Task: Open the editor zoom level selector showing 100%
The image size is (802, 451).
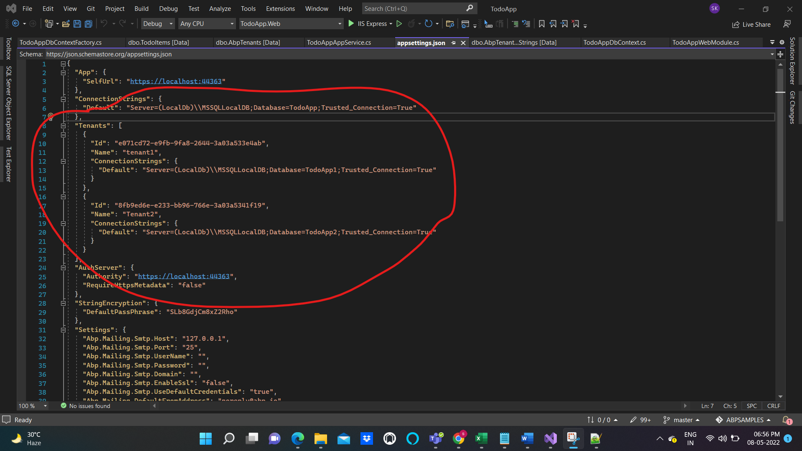Action: coord(32,405)
